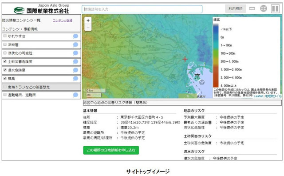Toggle the two-column layout icon

[275, 8]
